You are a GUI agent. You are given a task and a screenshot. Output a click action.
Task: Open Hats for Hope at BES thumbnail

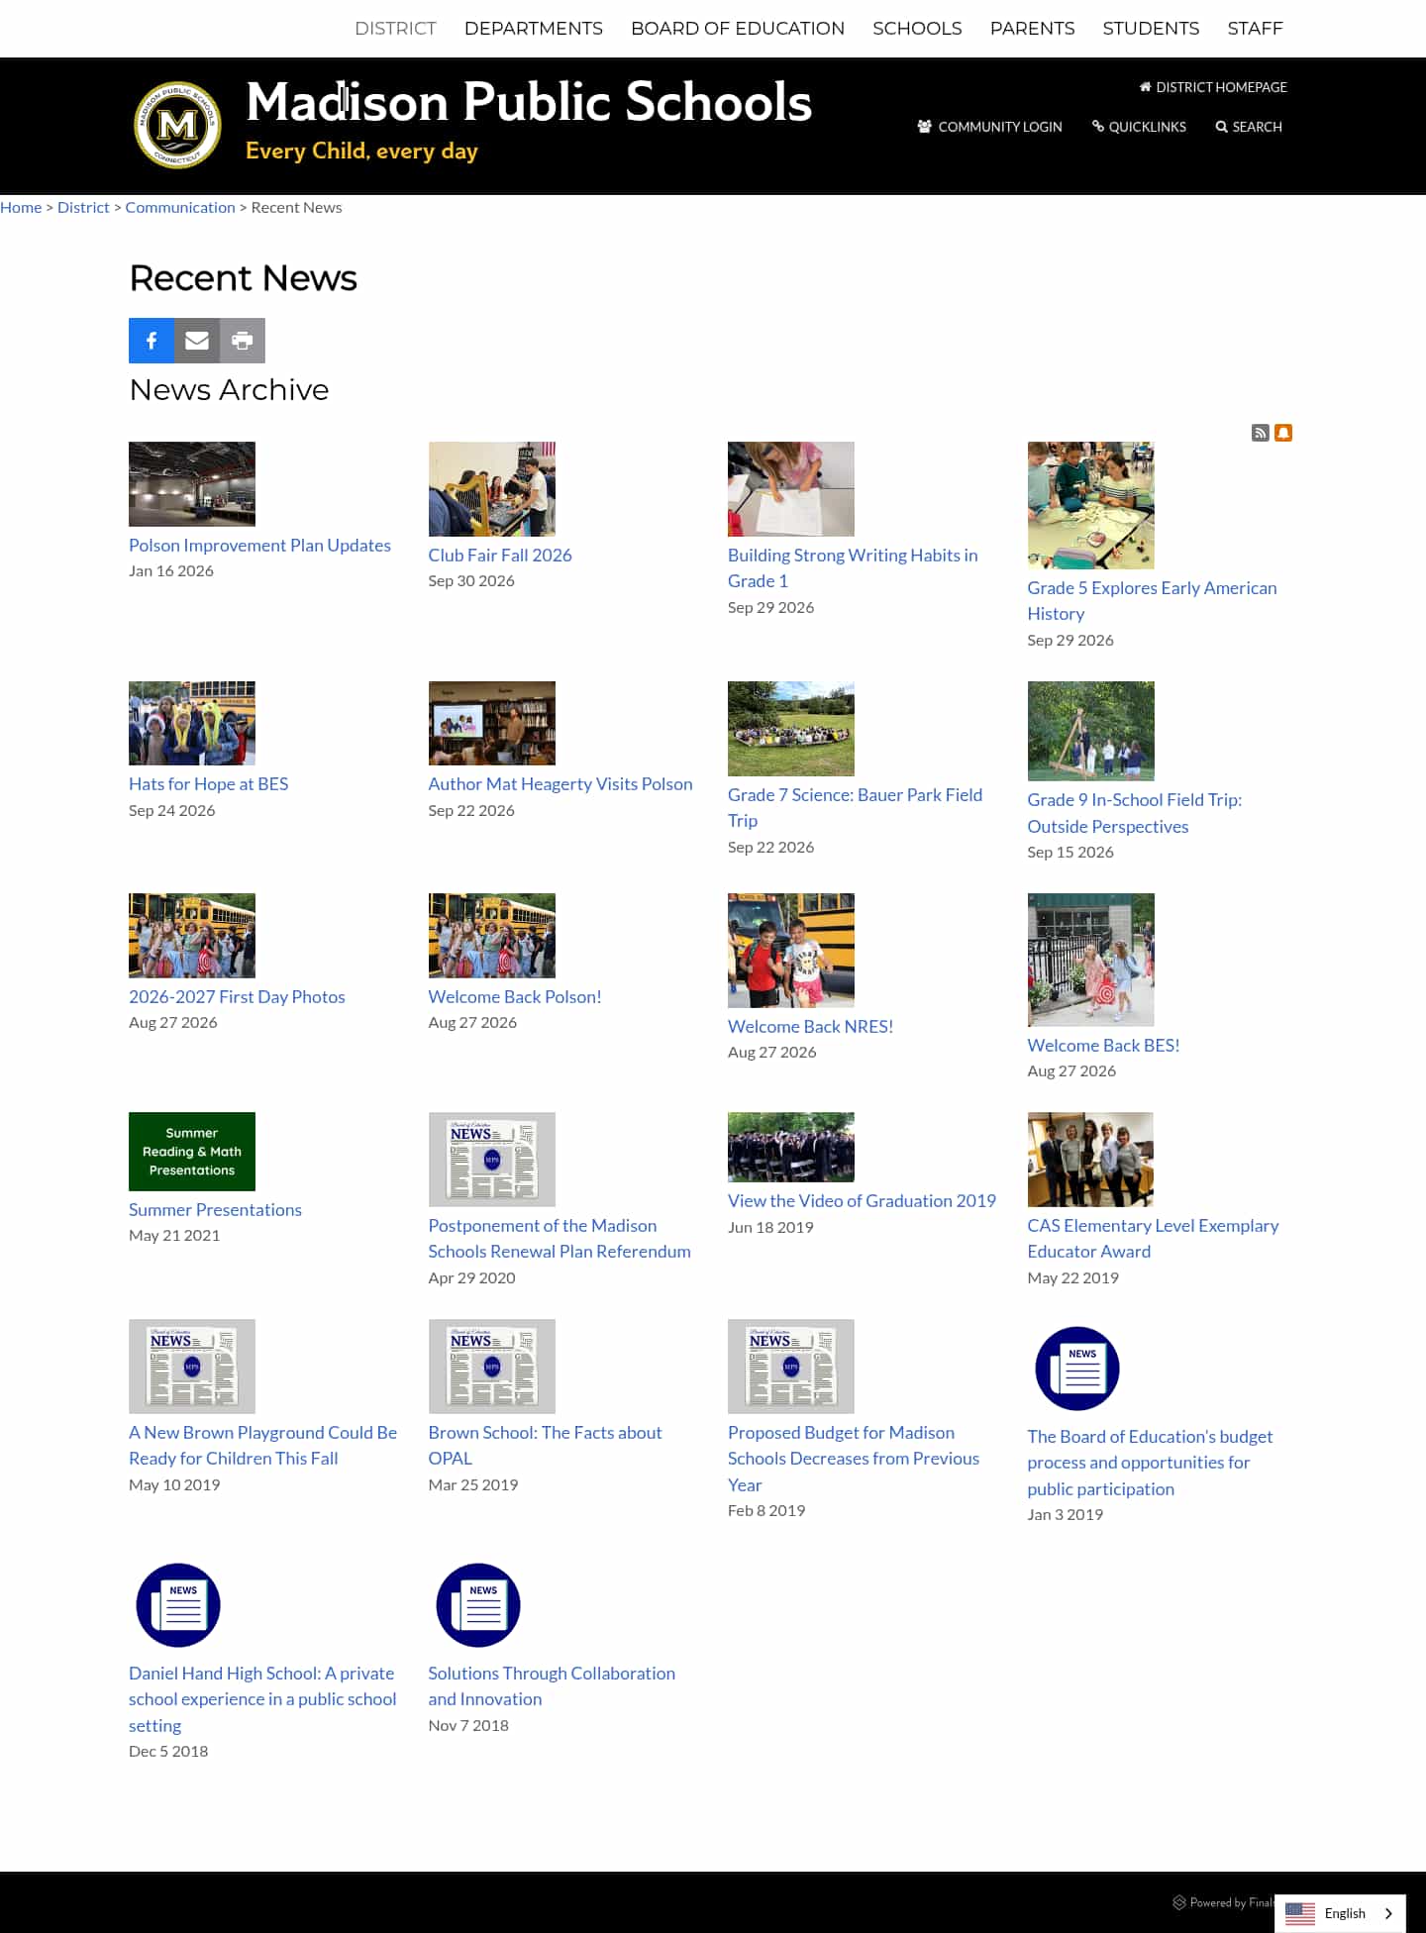tap(192, 723)
